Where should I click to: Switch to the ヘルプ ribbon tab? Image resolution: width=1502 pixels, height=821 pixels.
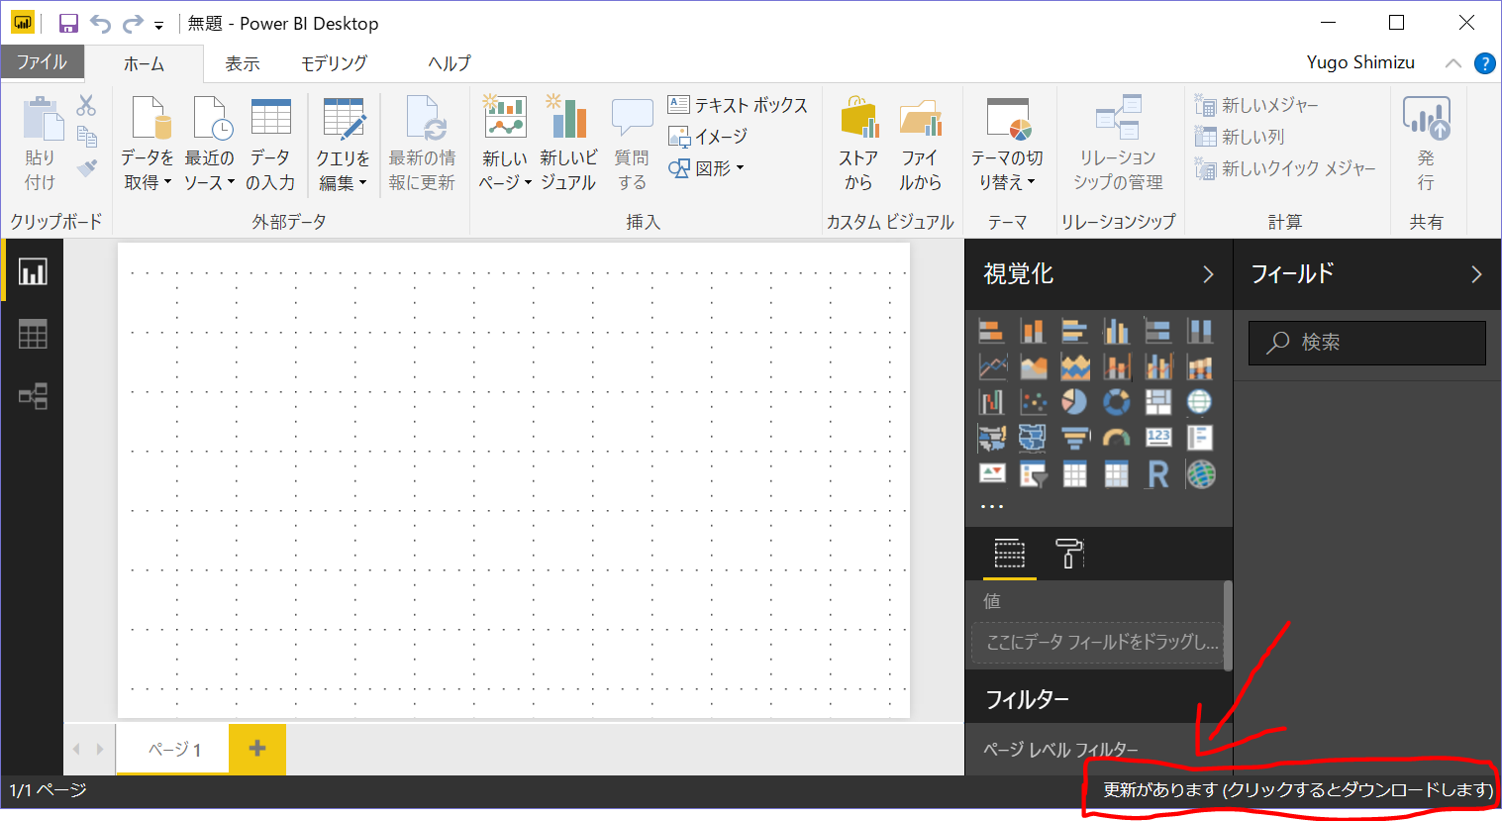point(450,63)
